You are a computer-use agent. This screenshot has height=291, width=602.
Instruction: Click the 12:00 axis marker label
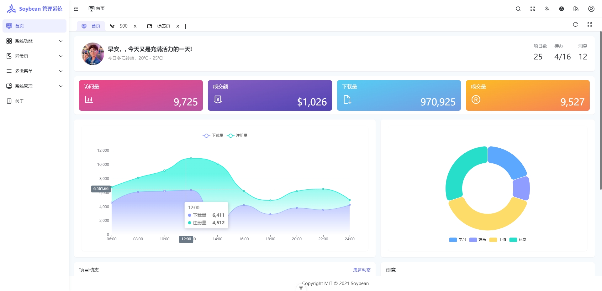[186, 239]
